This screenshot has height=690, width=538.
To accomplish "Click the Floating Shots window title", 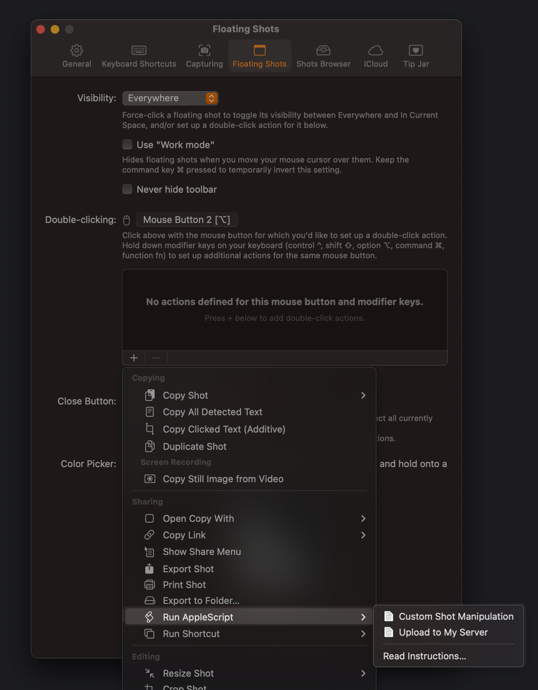I will (246, 29).
